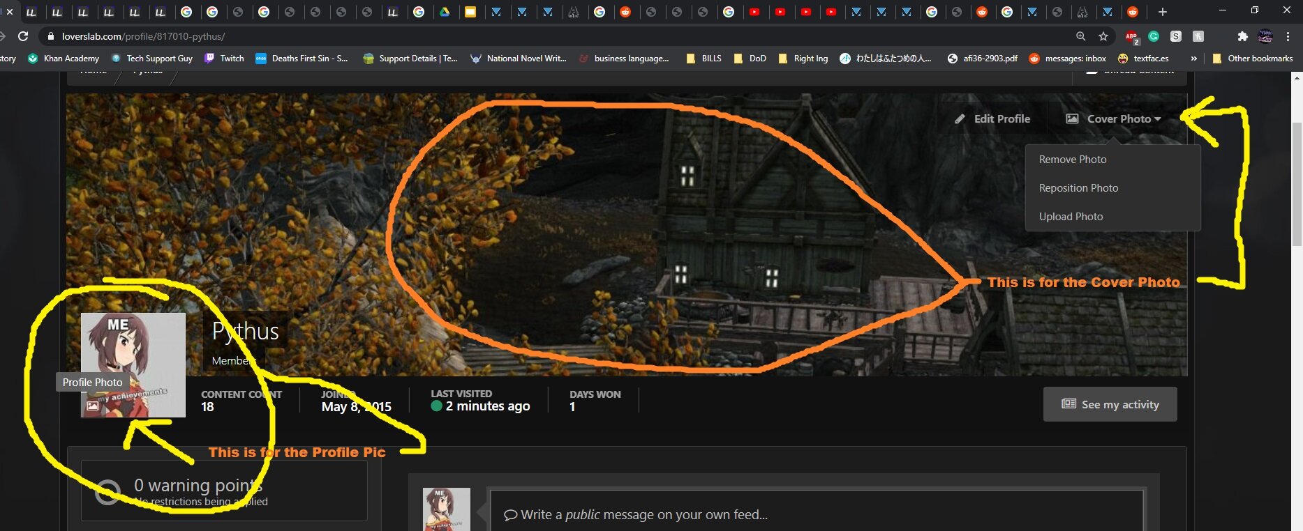Click the page vertical scrollbar

(x=1297, y=184)
